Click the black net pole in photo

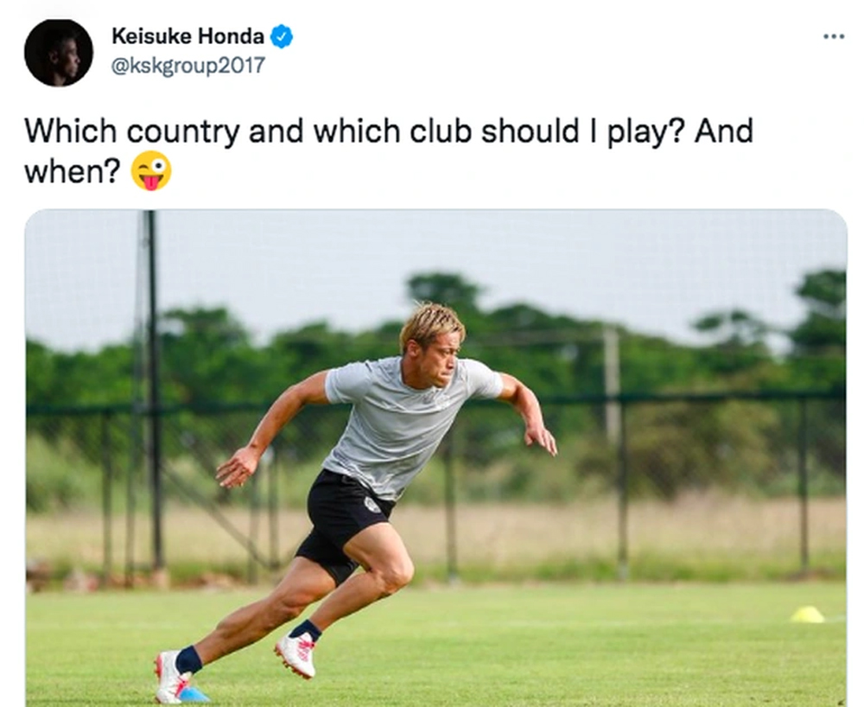(154, 392)
